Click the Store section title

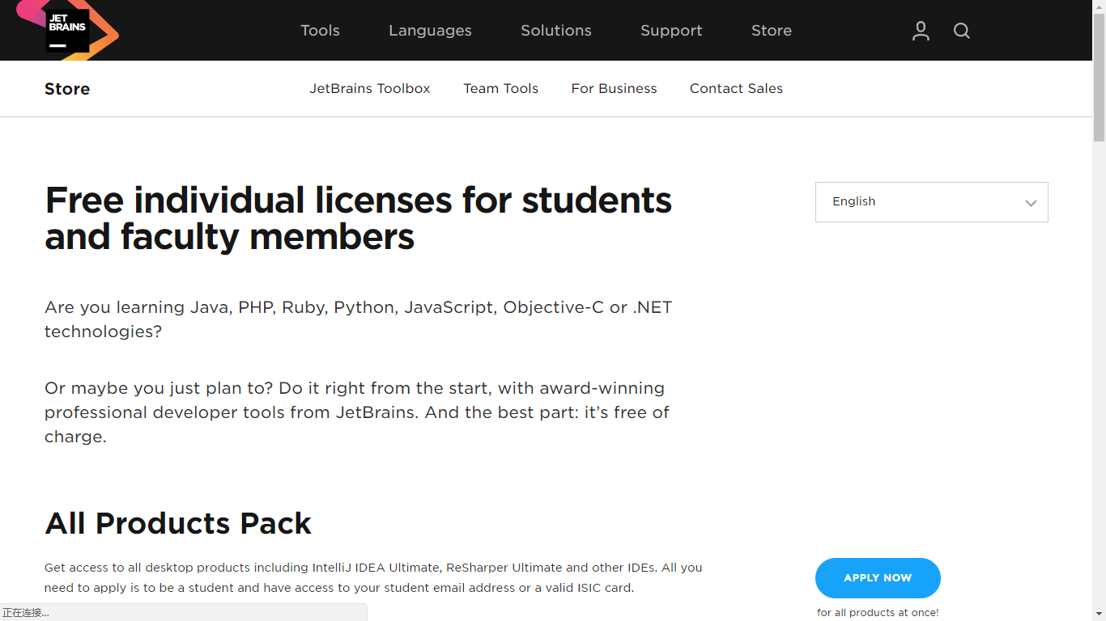click(x=67, y=89)
